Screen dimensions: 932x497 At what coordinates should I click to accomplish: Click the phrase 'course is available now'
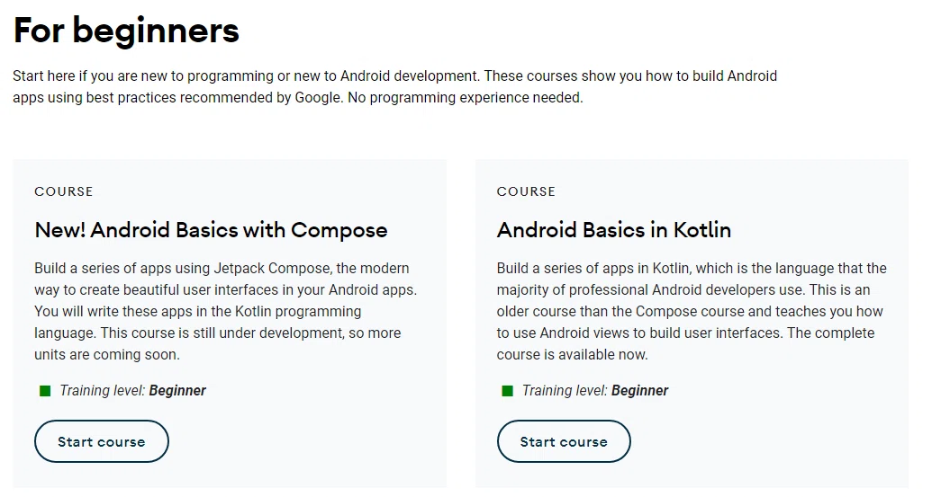(571, 355)
